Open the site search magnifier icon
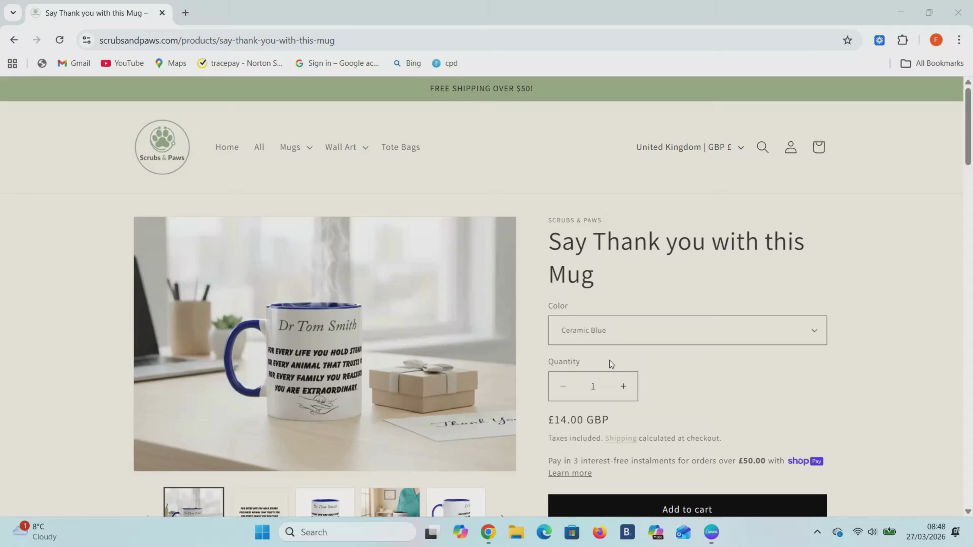The image size is (973, 547). [763, 147]
